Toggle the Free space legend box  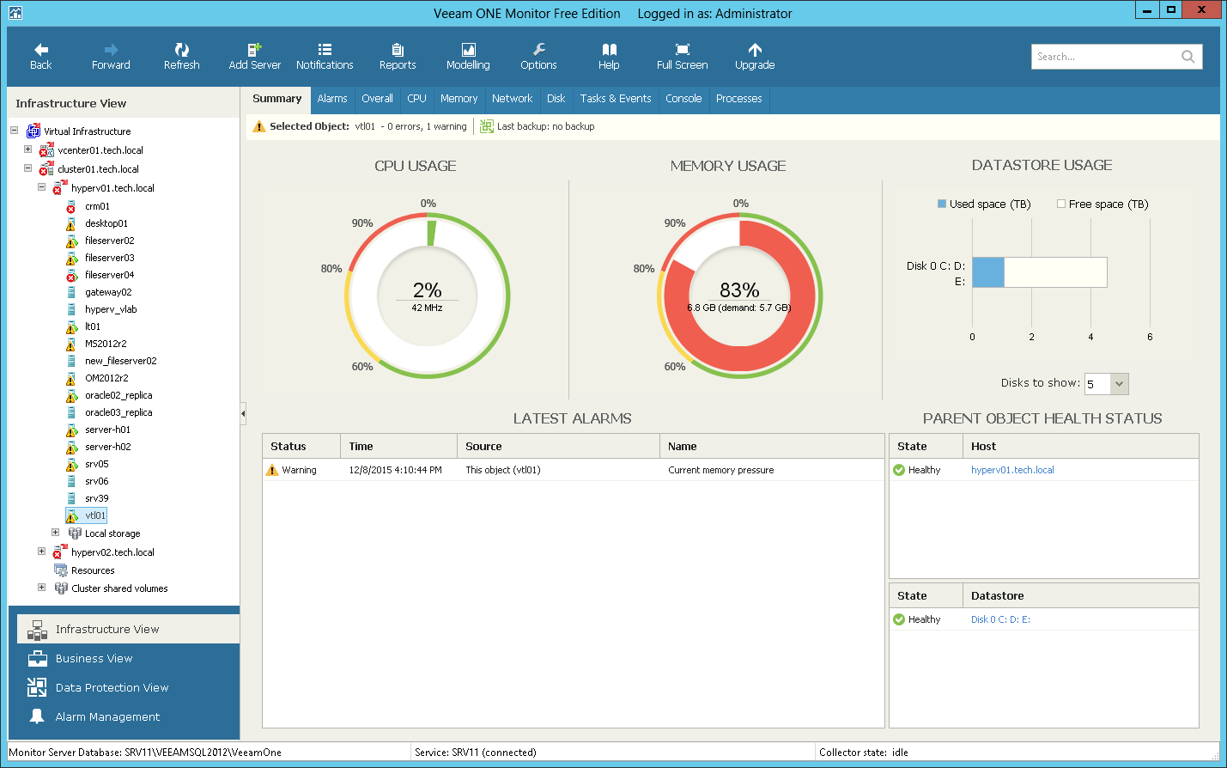(x=1061, y=204)
